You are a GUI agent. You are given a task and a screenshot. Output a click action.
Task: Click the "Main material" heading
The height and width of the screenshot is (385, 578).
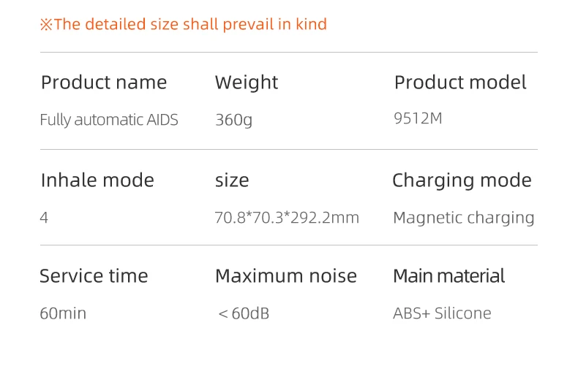449,276
